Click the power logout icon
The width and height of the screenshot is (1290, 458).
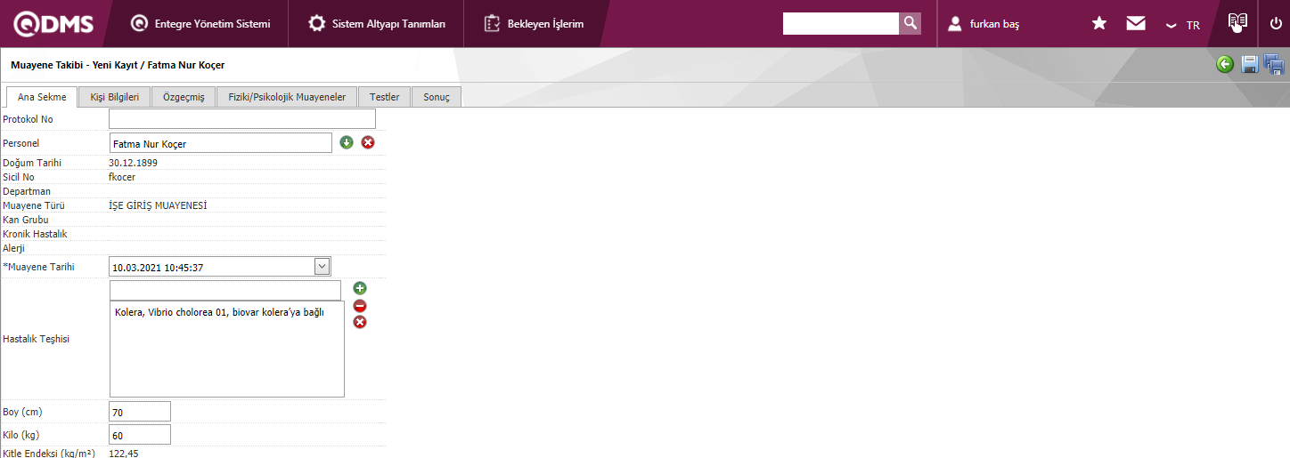[x=1276, y=24]
